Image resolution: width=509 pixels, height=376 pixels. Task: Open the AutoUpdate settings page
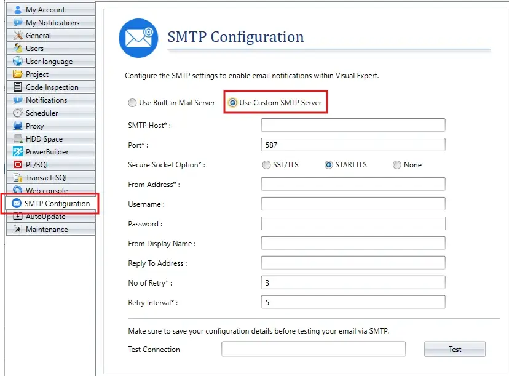[51, 217]
